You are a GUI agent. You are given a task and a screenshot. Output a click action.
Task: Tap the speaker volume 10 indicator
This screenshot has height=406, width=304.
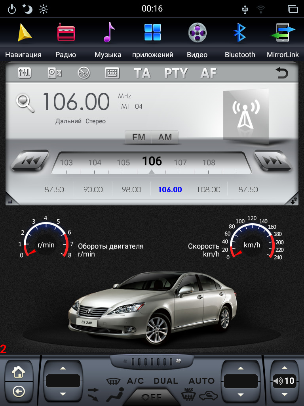tap(284, 381)
